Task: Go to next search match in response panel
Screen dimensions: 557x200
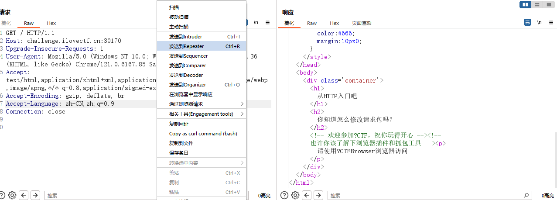Action: click(x=318, y=195)
